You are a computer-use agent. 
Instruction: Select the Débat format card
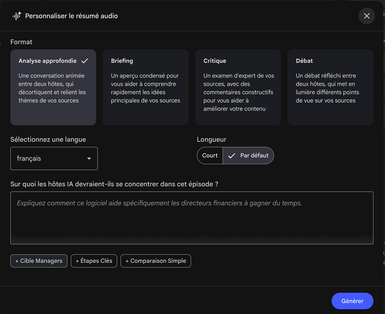pyautogui.click(x=331, y=87)
